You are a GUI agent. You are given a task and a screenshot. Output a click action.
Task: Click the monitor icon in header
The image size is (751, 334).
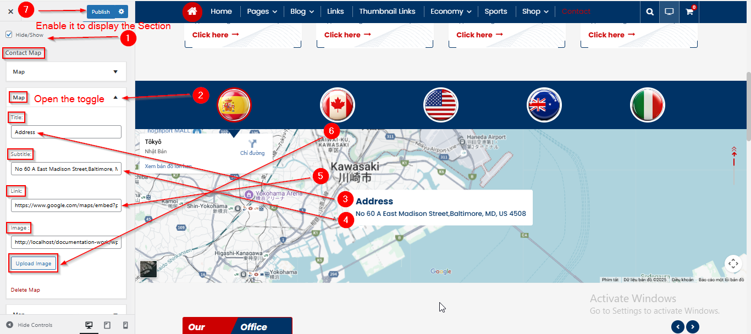coord(669,12)
